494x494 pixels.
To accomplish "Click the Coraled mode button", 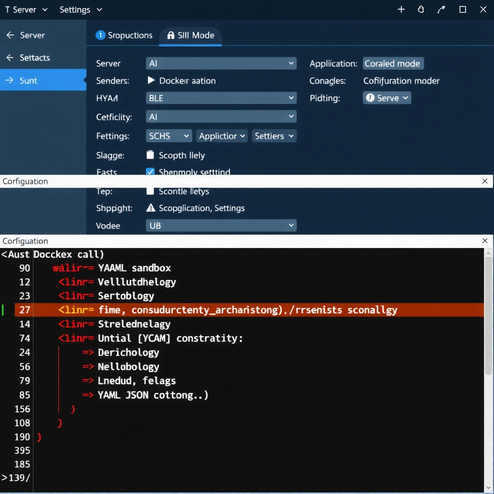I will click(x=393, y=63).
